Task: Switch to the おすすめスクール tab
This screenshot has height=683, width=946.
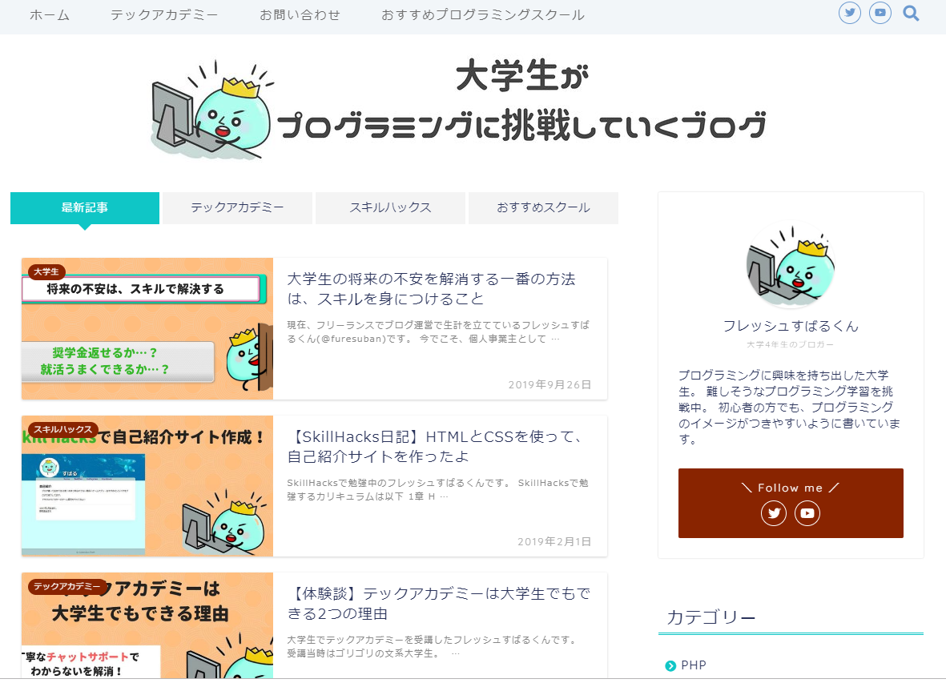Action: tap(543, 208)
